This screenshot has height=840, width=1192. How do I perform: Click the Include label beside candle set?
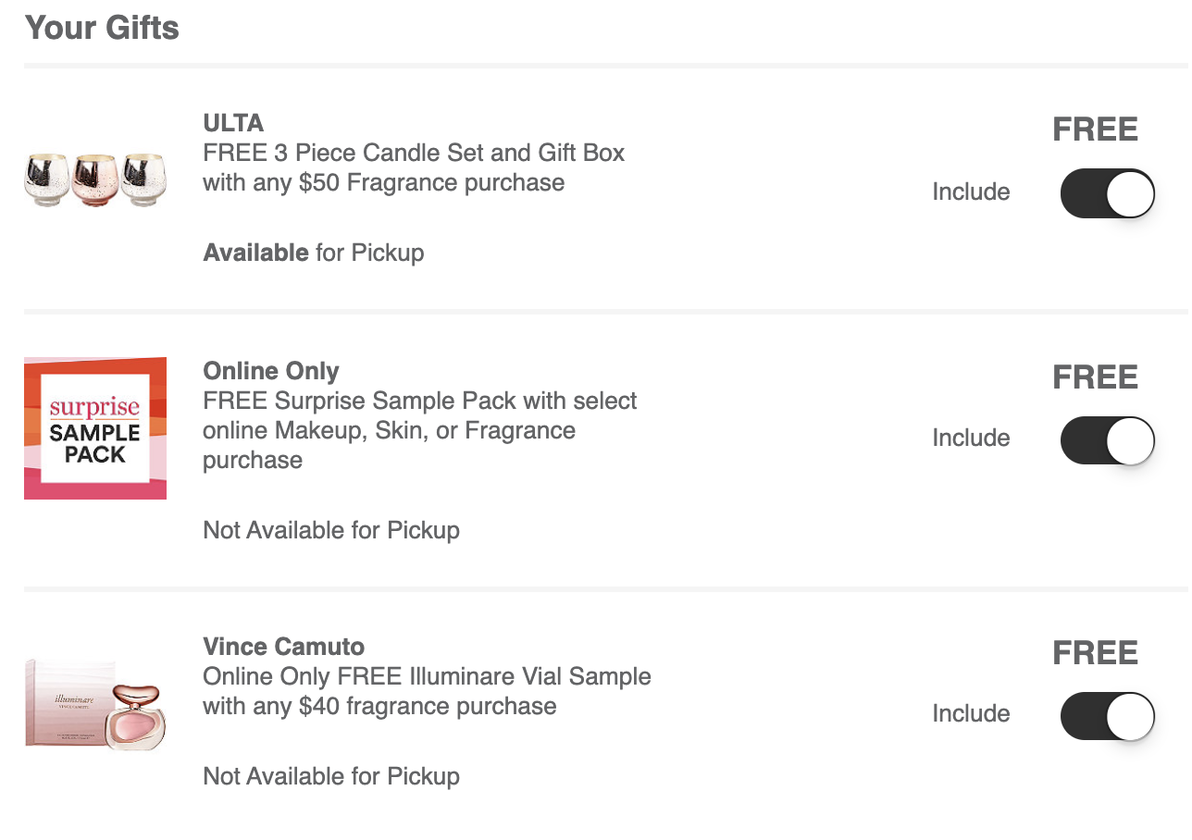pyautogui.click(x=971, y=191)
